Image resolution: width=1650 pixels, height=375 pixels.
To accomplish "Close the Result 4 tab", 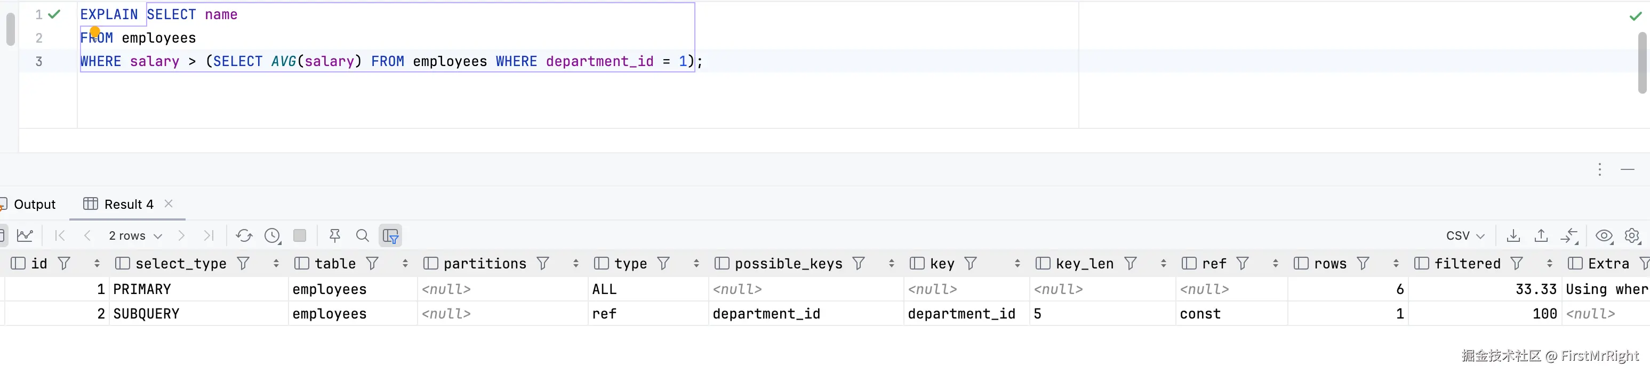I will pyautogui.click(x=169, y=203).
